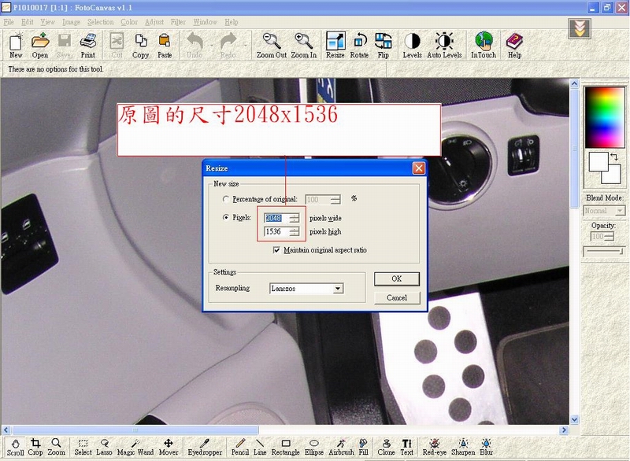Click the Resize tool in the toolbar
This screenshot has width=630, height=461.
click(335, 44)
